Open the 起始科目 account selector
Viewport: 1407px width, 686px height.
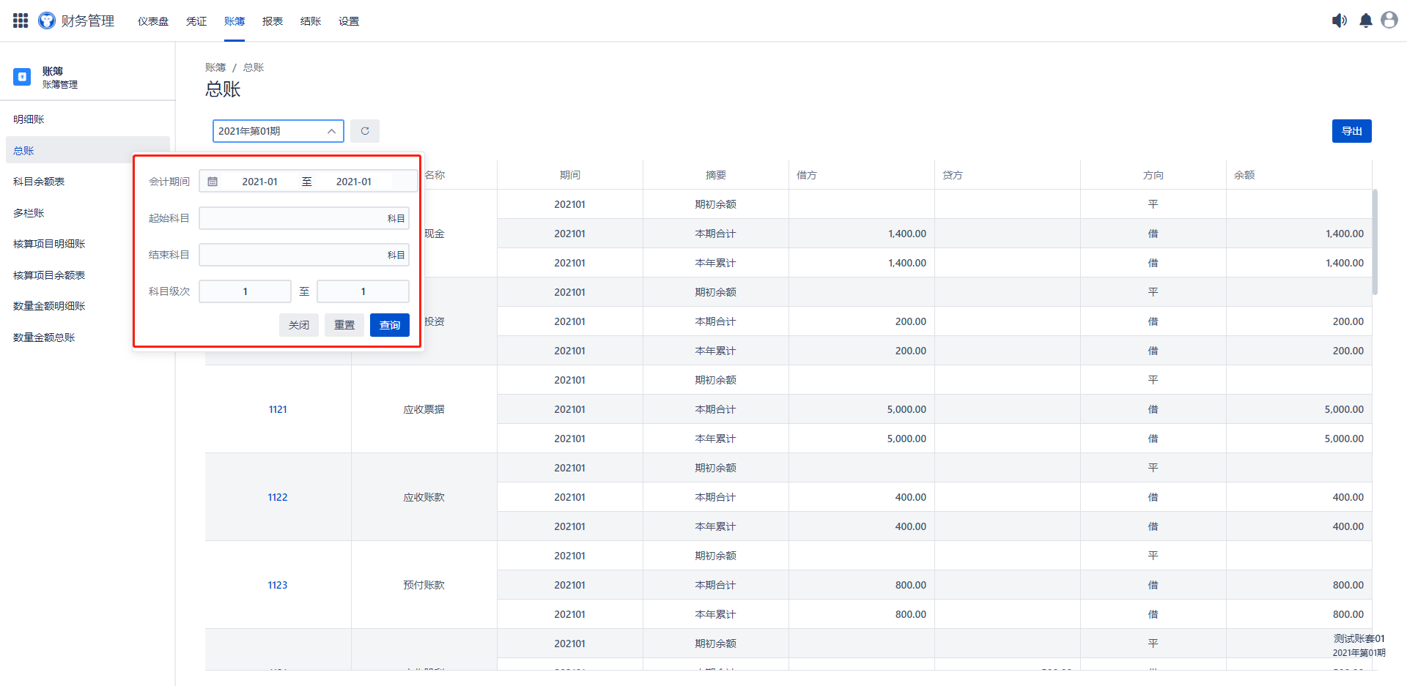(x=303, y=218)
